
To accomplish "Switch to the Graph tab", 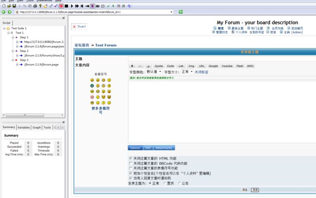I will [x=36, y=127].
